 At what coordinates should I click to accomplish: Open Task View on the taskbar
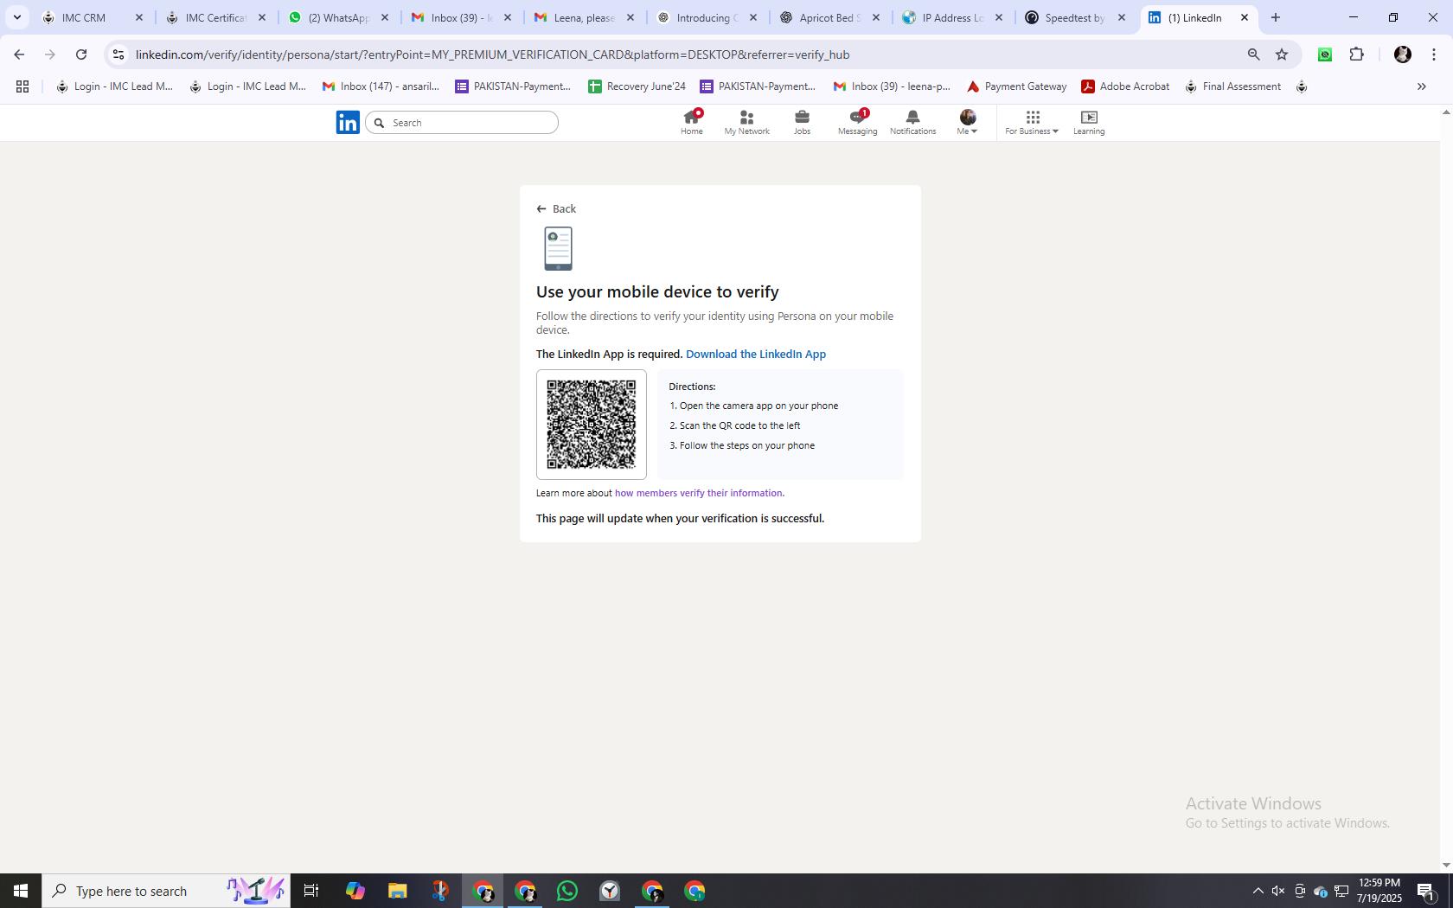point(312,891)
